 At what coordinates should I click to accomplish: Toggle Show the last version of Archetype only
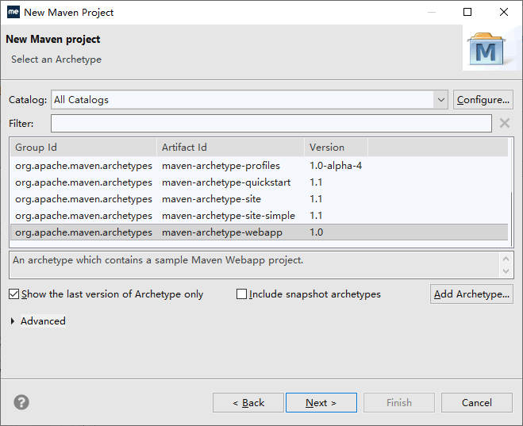pos(14,294)
